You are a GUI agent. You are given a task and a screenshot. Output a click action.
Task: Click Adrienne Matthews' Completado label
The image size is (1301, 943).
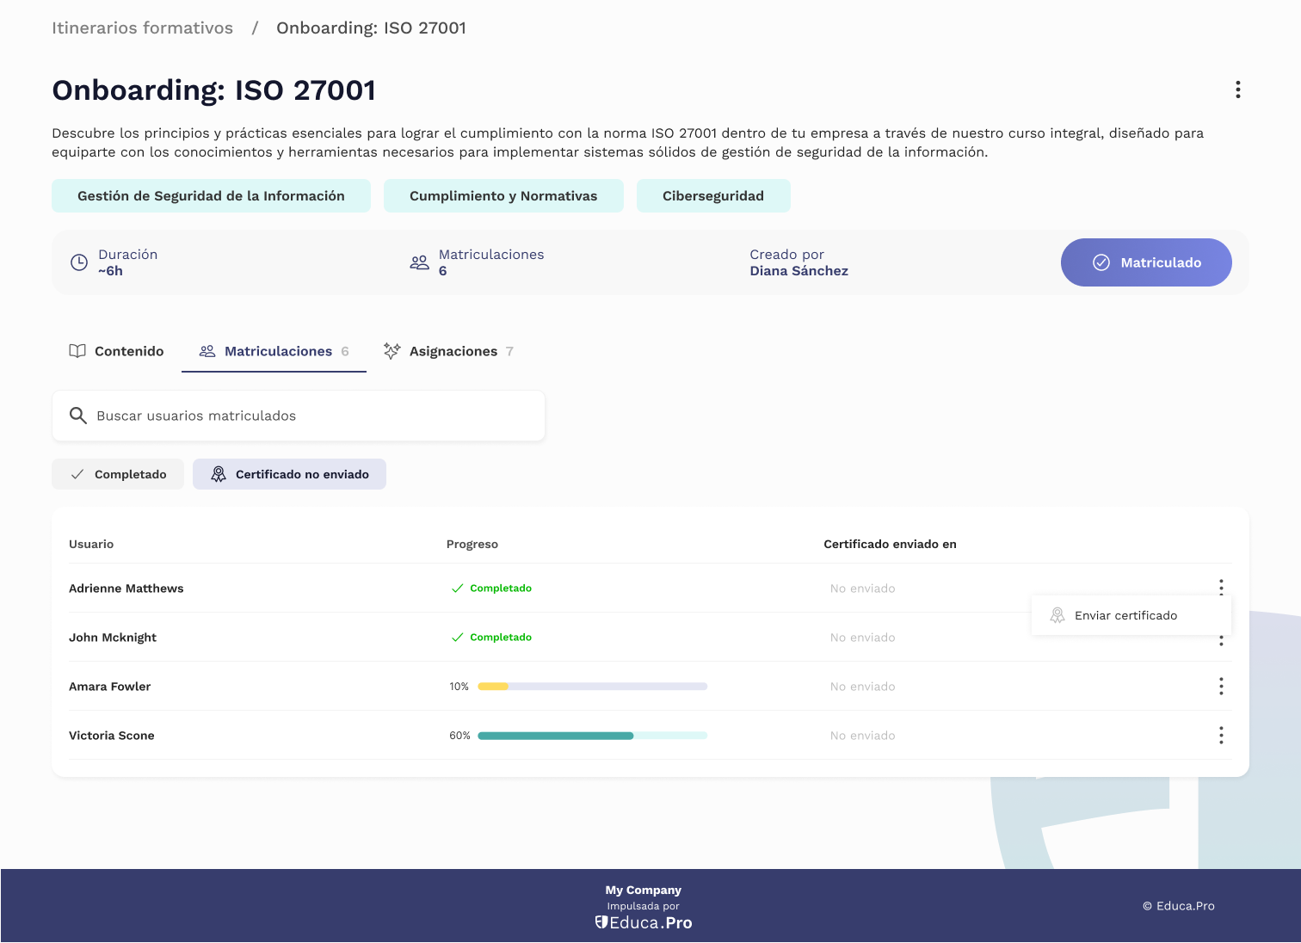point(501,589)
